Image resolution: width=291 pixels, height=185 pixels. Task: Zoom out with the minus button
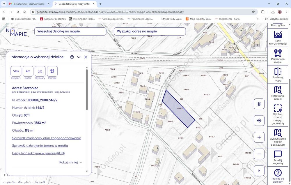point(259,154)
